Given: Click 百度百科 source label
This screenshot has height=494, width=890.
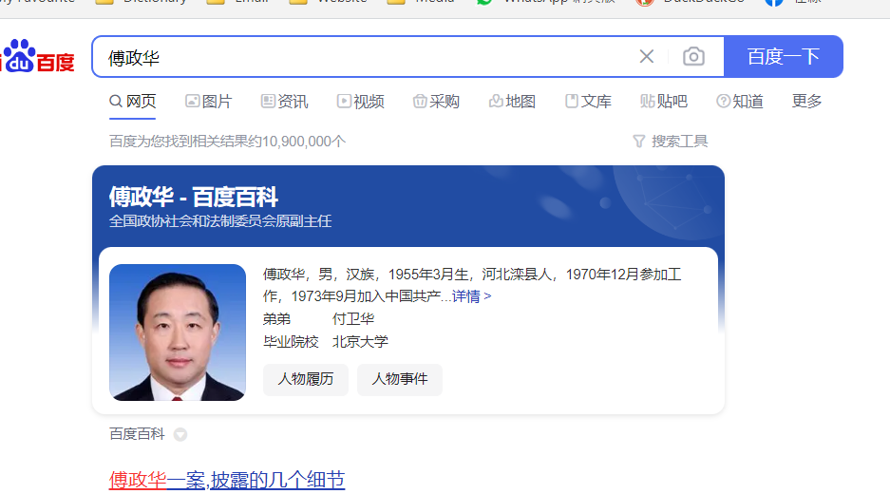Looking at the screenshot, I should [x=137, y=434].
